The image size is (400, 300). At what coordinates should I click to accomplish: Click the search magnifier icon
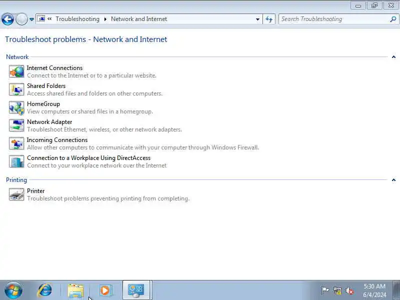pyautogui.click(x=393, y=19)
